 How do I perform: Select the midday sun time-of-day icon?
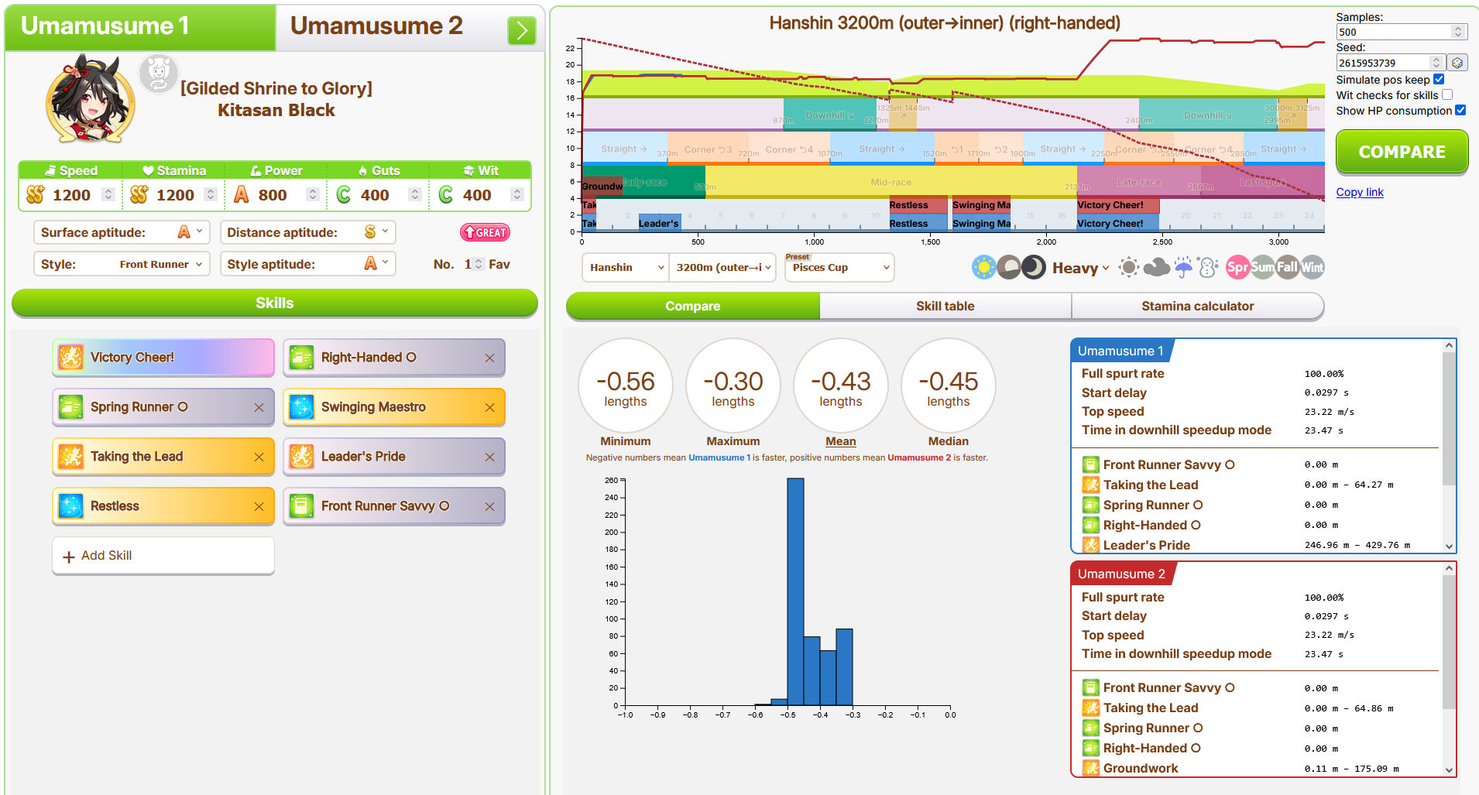pyautogui.click(x=983, y=268)
